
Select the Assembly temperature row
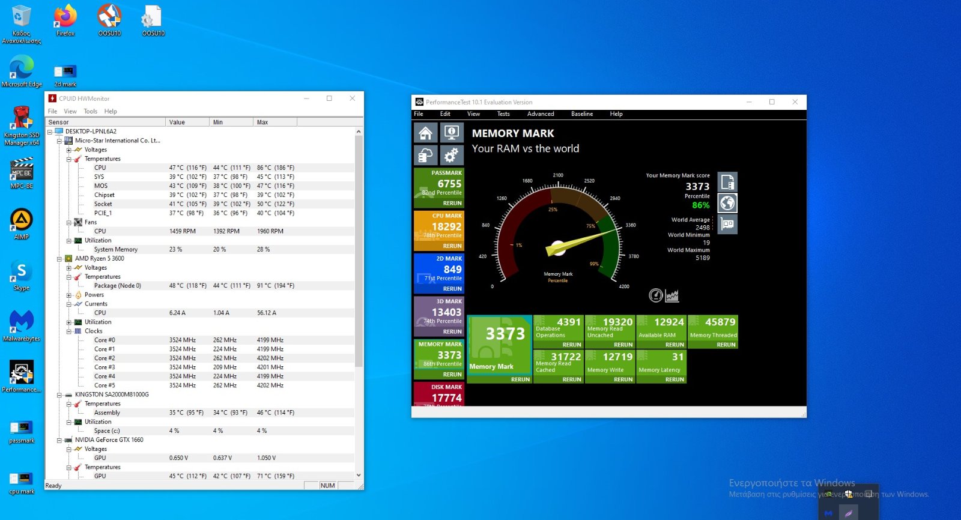[x=200, y=413]
